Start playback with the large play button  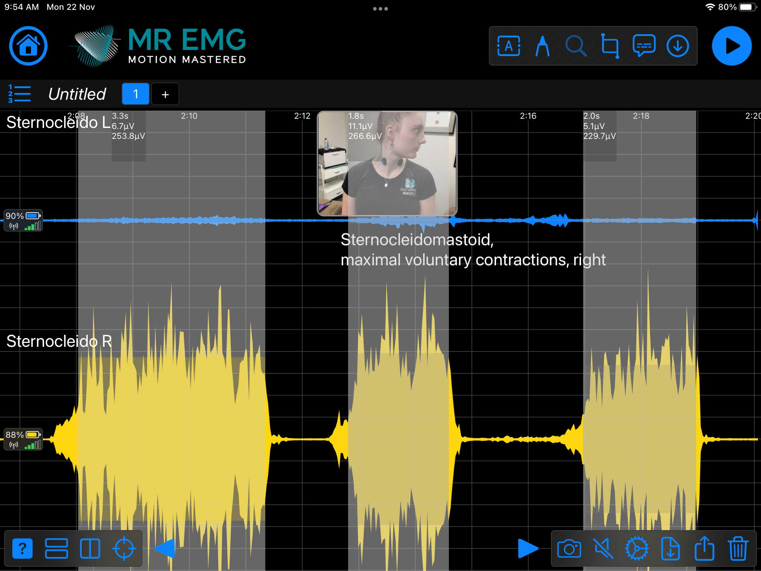[x=732, y=46]
